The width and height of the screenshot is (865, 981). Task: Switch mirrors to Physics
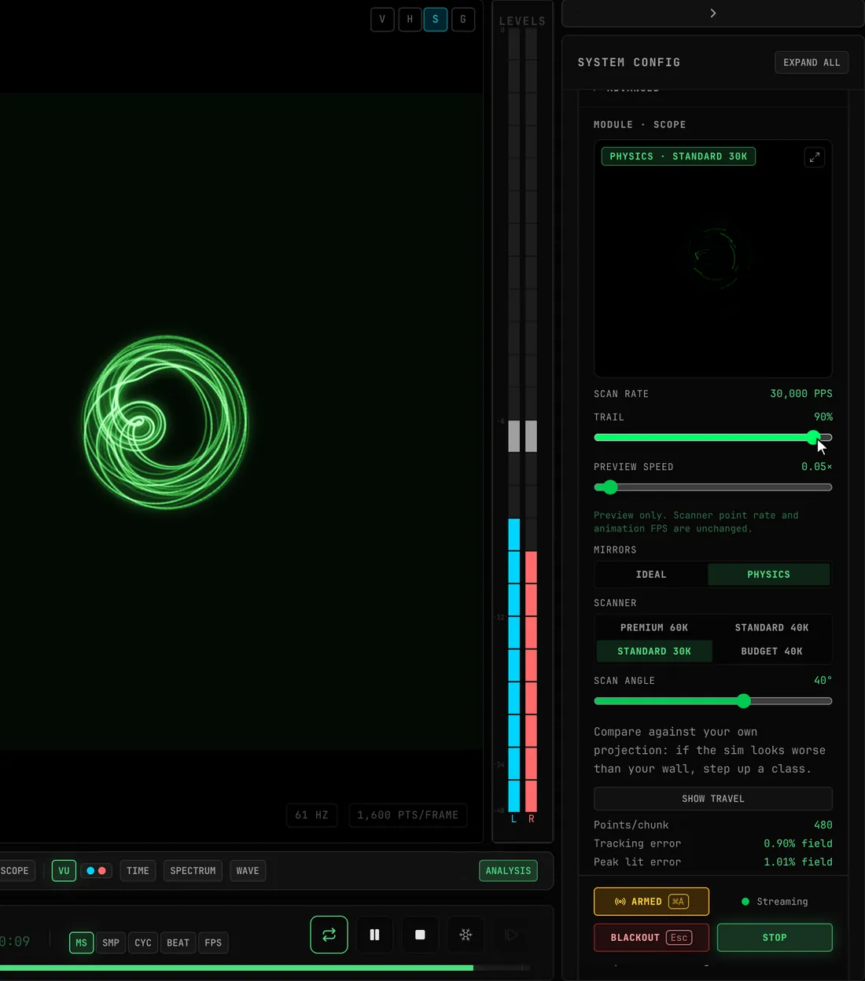point(768,575)
